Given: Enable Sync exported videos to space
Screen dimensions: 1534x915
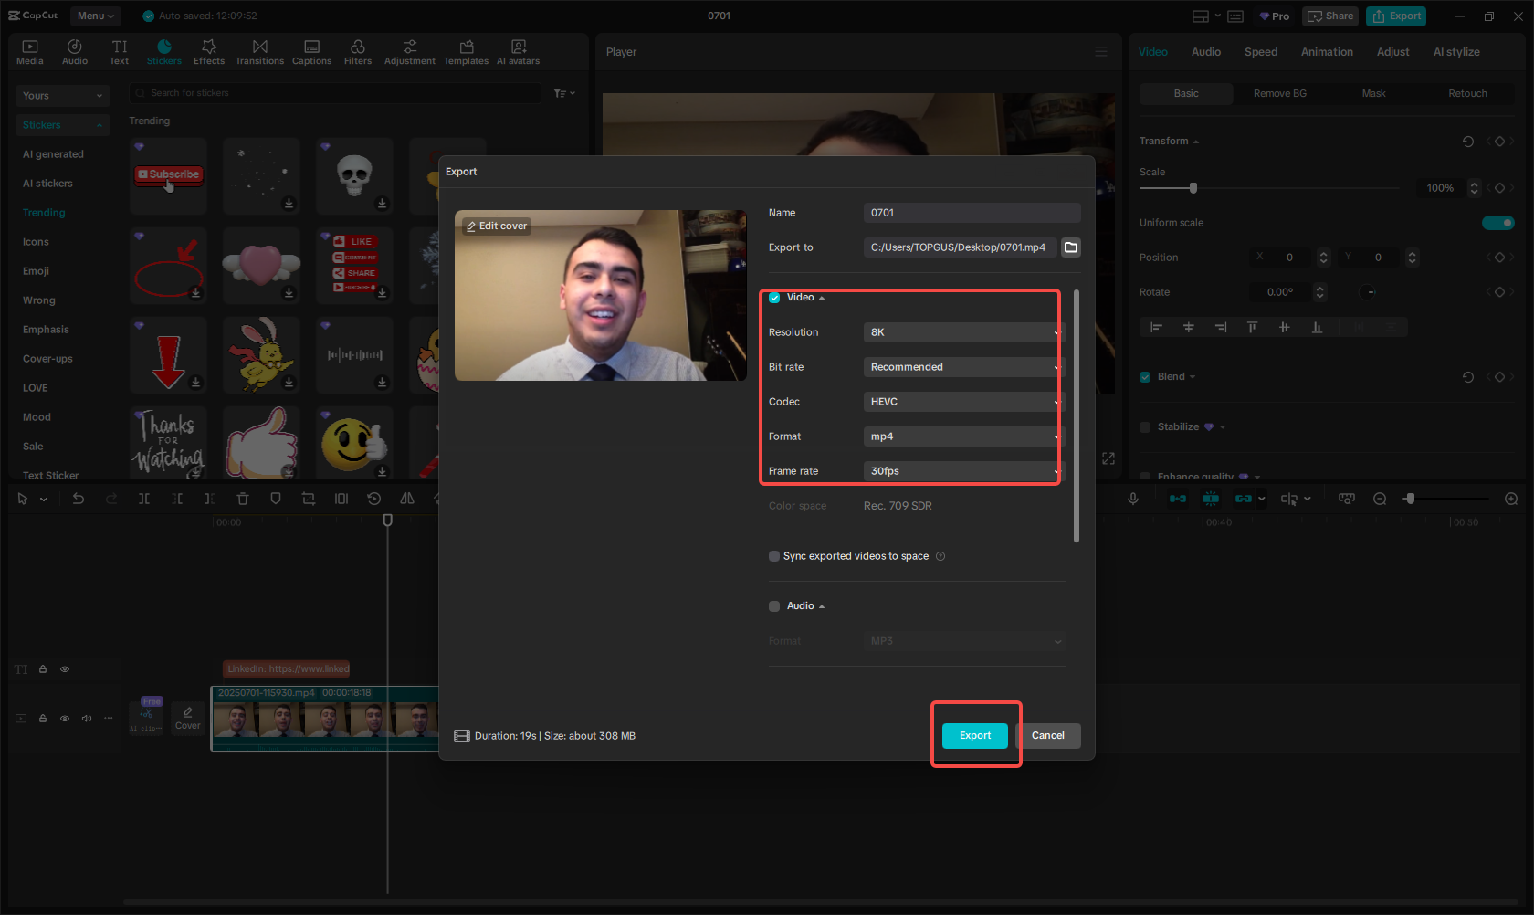Looking at the screenshot, I should coord(774,556).
